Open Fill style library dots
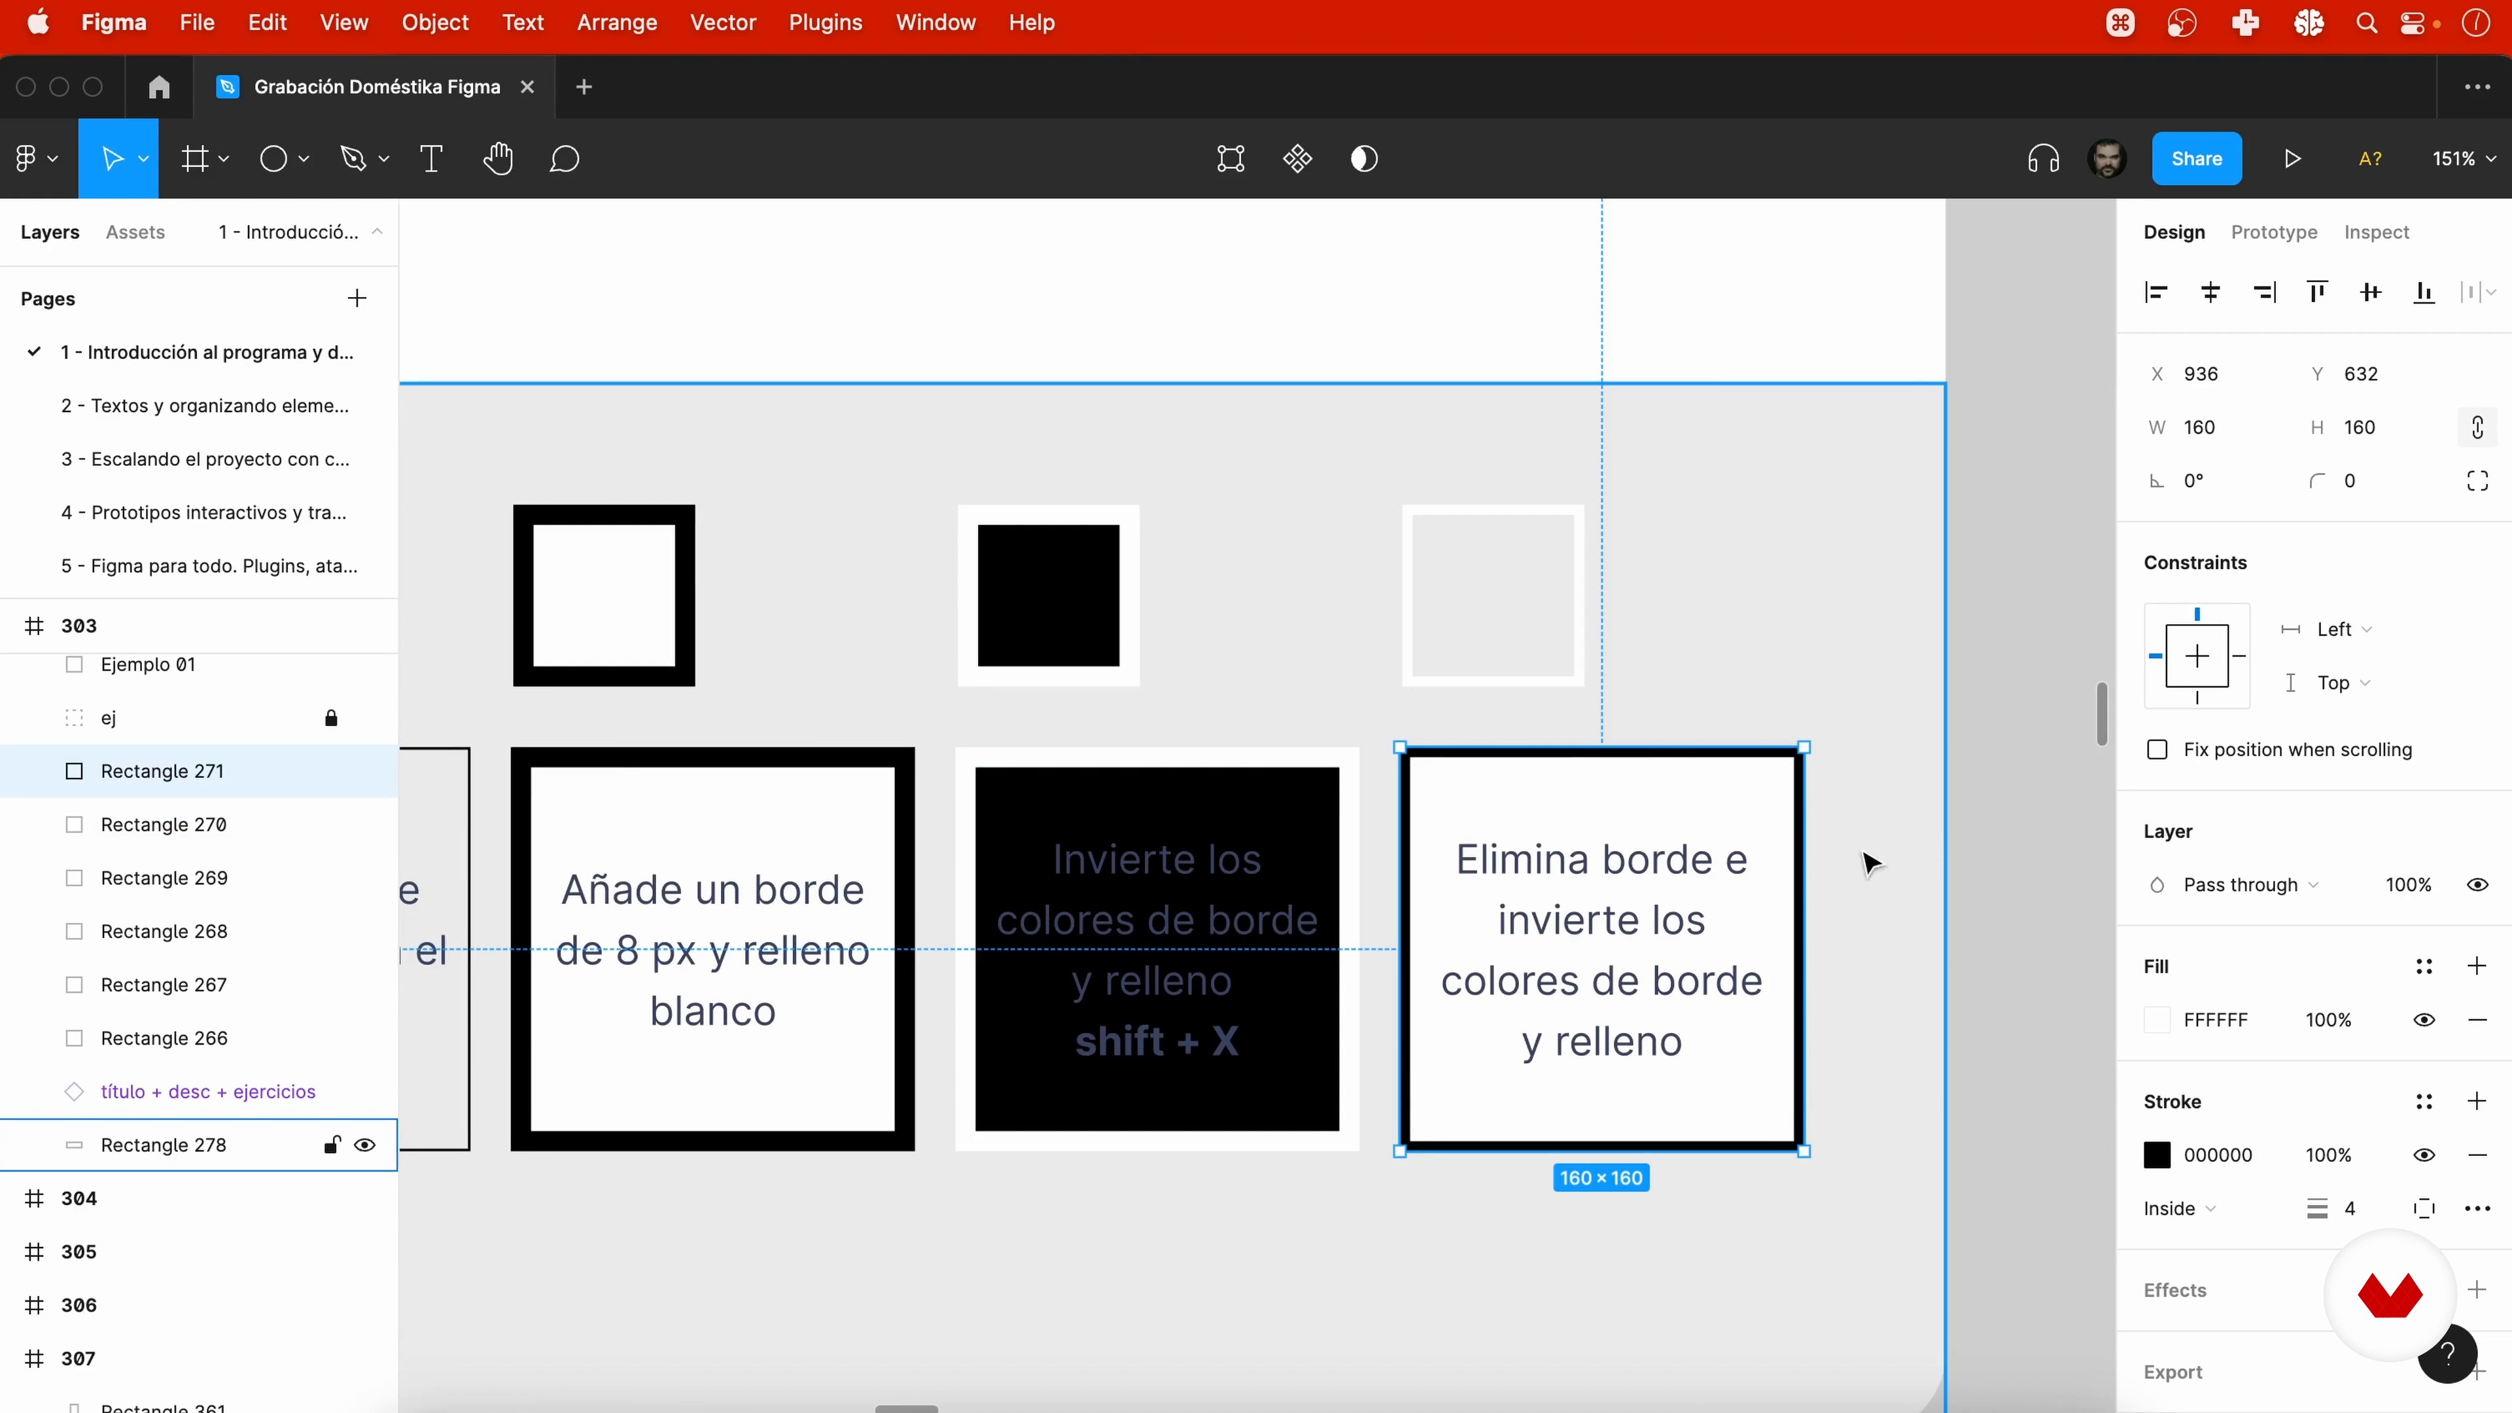Screen dimensions: 2512x1413 (x=2424, y=966)
